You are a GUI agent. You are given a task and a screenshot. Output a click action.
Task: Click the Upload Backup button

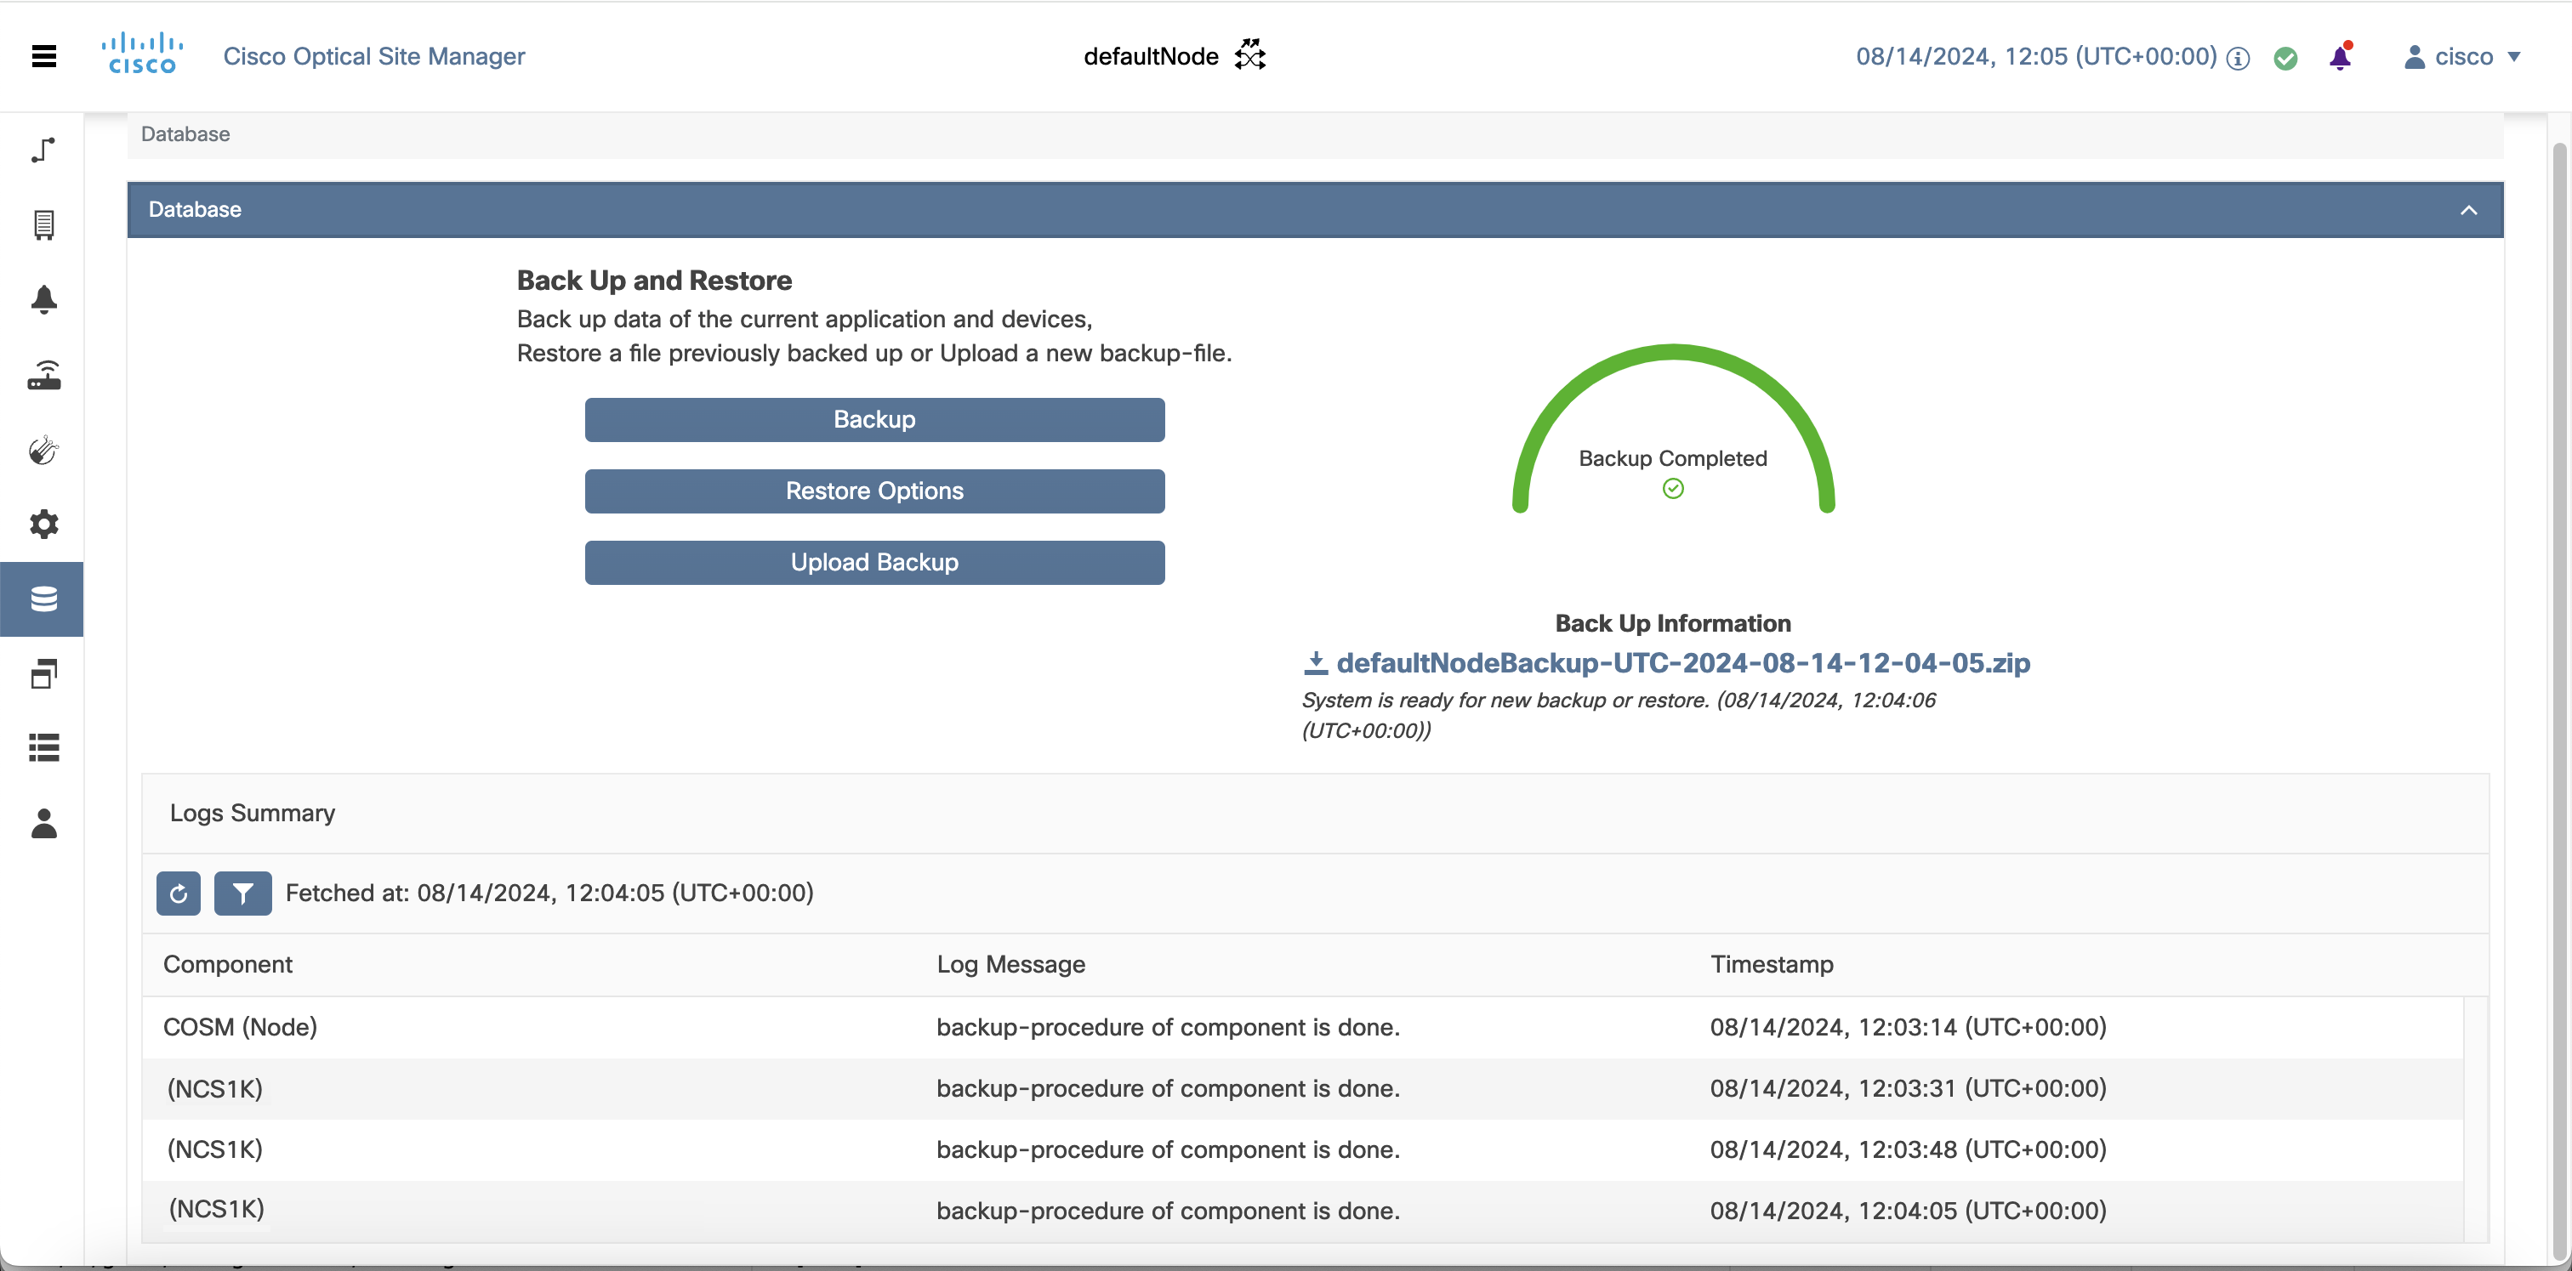tap(874, 563)
